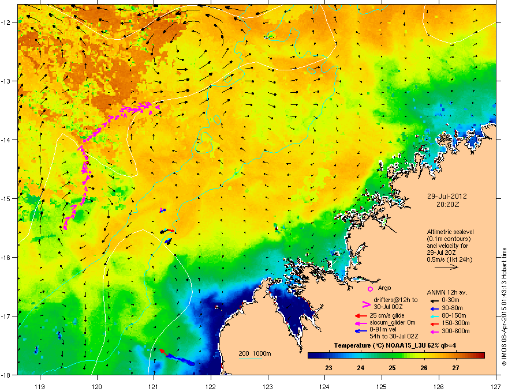The image size is (508, 392).
Task: Click the colorbar tick label 24
Action: tap(361, 368)
